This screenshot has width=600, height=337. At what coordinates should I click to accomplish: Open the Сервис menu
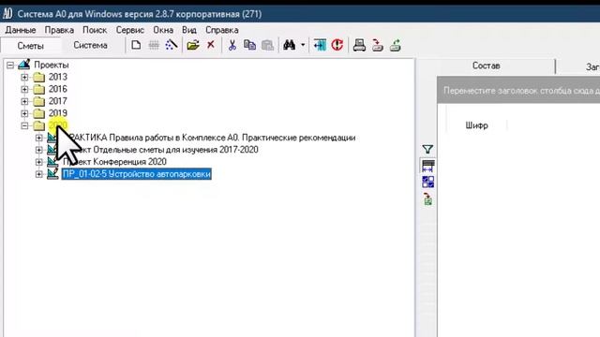(x=130, y=30)
